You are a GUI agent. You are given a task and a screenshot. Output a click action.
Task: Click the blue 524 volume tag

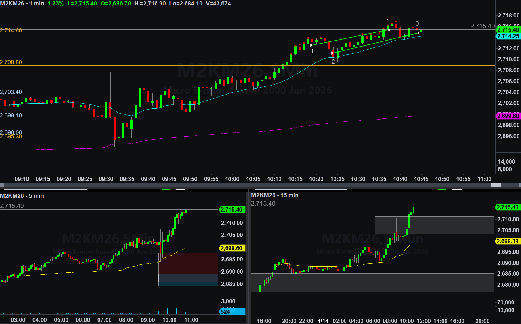[232, 312]
